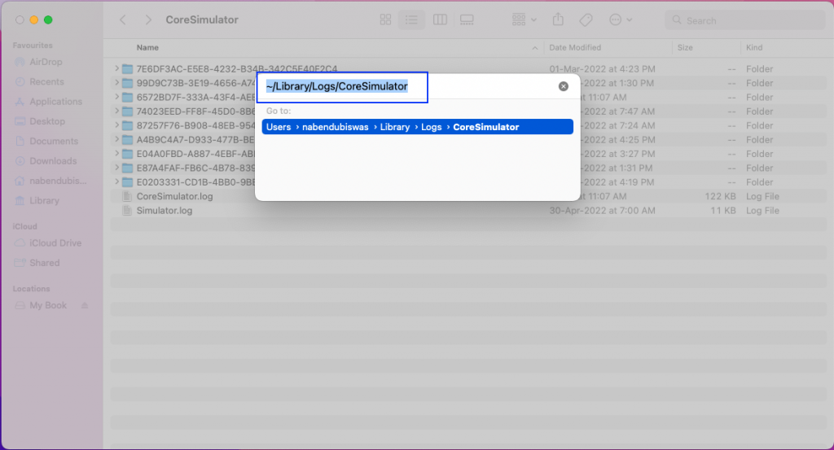Select the Users › nabendubiswas path suggestion
The height and width of the screenshot is (450, 834).
(418, 127)
